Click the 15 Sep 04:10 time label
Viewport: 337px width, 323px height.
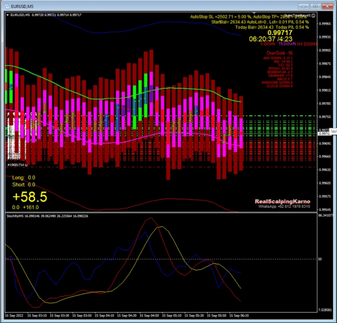tap(105, 315)
